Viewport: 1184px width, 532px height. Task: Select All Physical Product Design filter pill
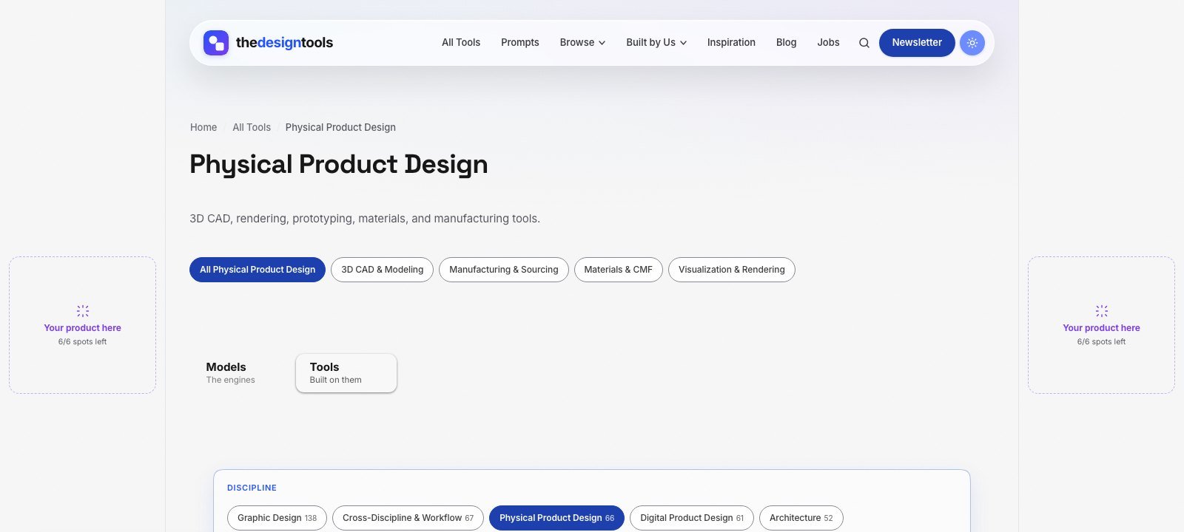[258, 270]
